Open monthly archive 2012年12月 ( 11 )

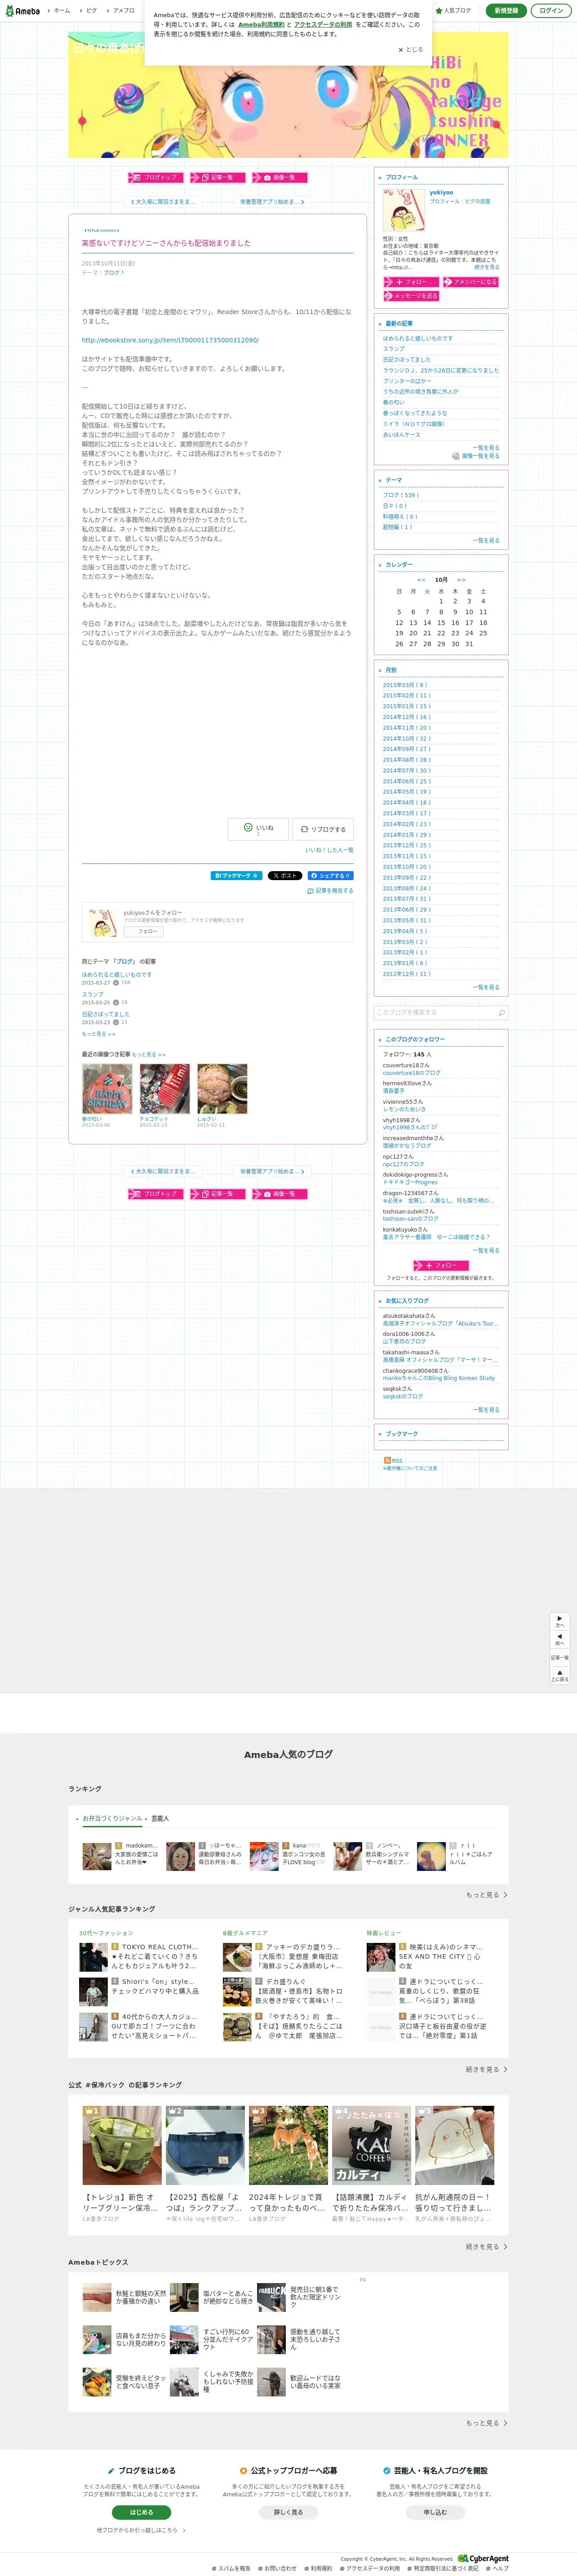406,974
